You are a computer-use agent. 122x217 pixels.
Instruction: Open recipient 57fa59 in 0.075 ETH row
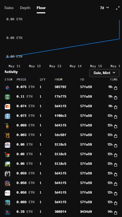point(86,87)
